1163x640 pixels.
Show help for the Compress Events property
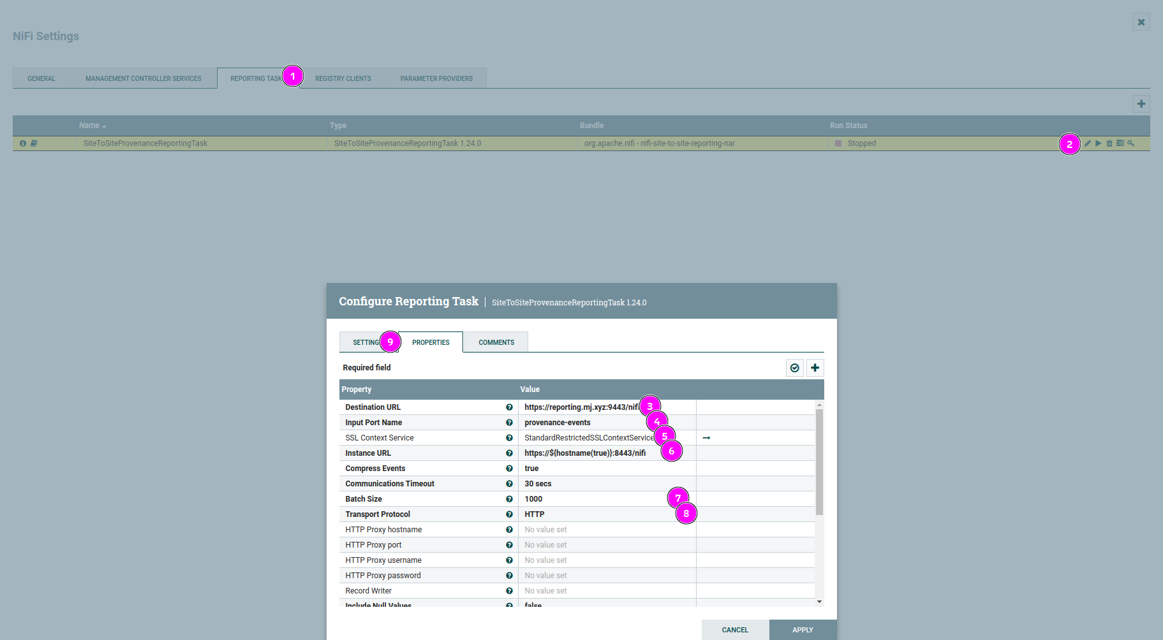(x=509, y=469)
